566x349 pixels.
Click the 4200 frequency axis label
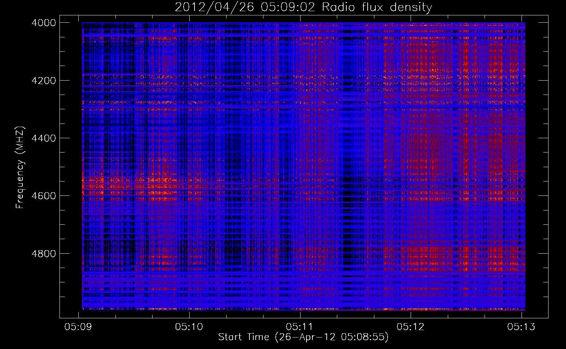44,81
